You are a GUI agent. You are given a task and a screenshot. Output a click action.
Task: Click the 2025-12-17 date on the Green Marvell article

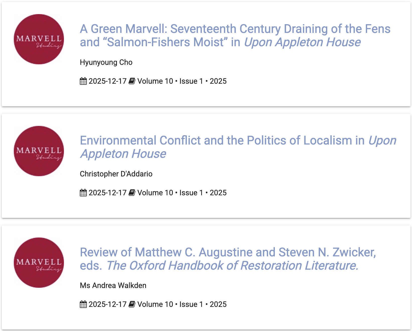[x=108, y=81]
